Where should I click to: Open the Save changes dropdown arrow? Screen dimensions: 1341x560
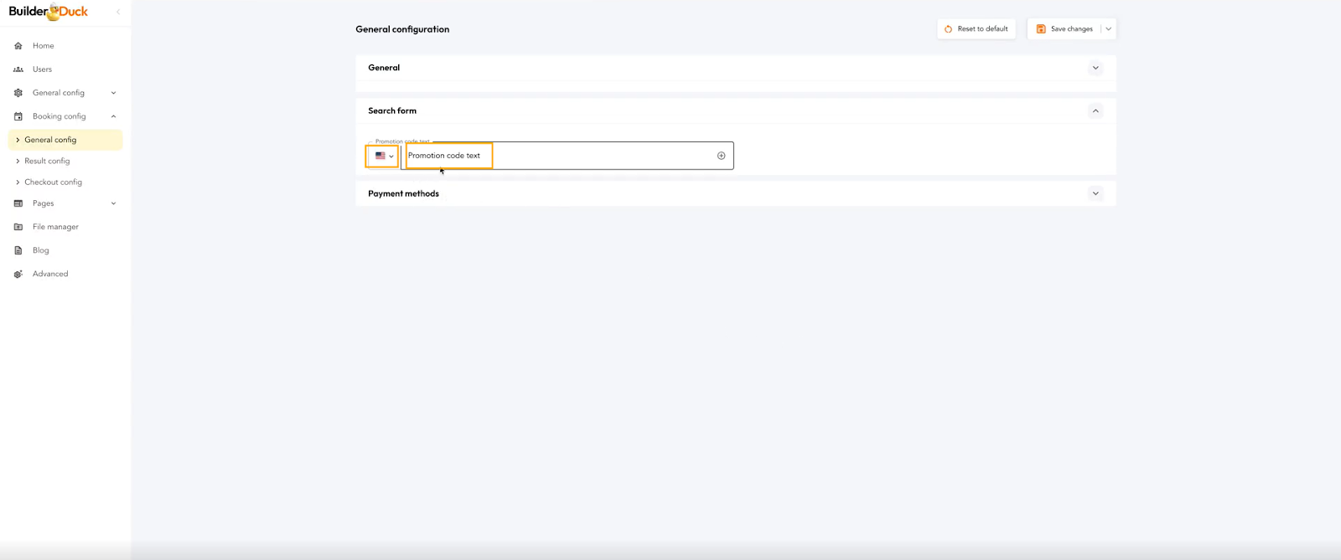pyautogui.click(x=1108, y=29)
